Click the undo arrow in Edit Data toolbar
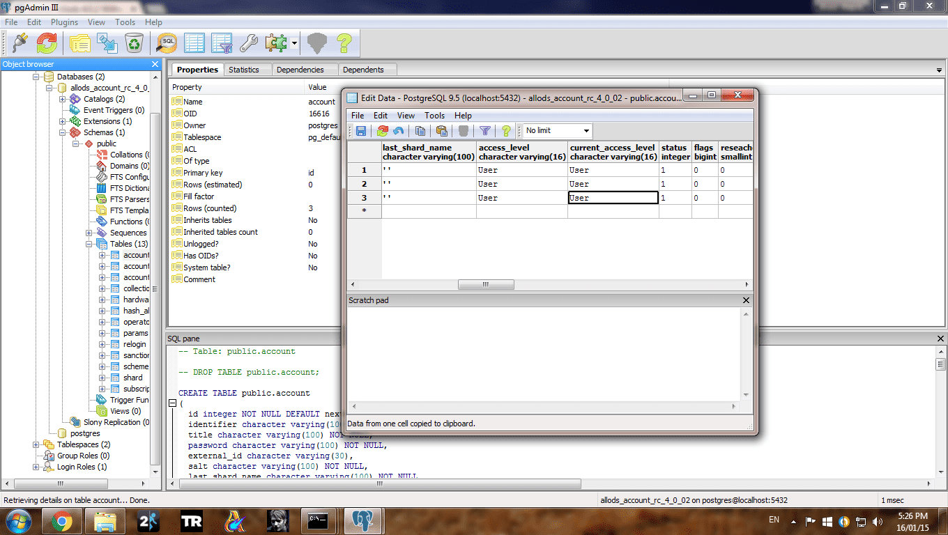This screenshot has height=535, width=948. [x=399, y=130]
